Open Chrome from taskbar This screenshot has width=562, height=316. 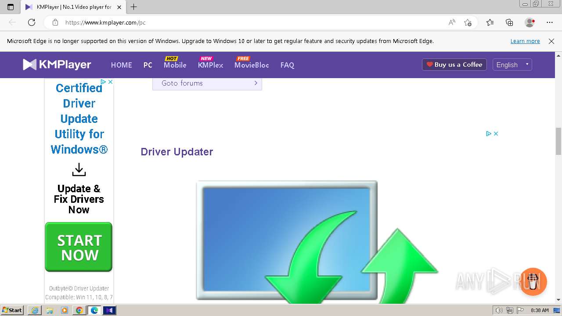79,310
